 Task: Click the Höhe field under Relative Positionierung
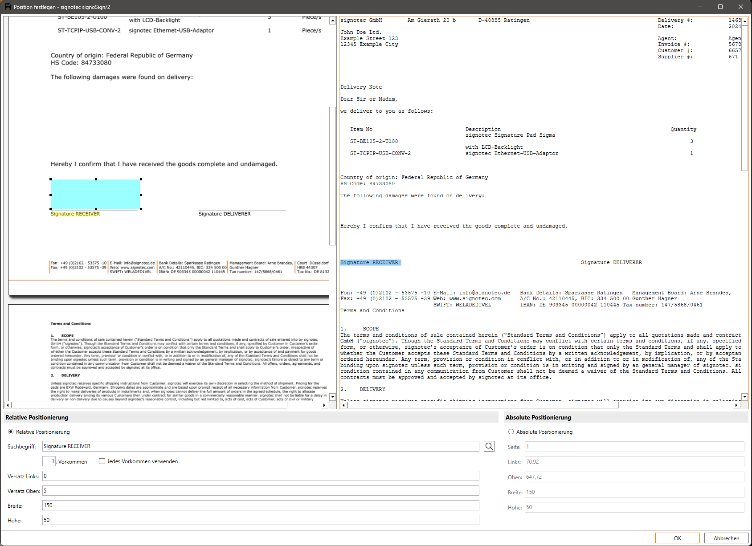pos(261,520)
